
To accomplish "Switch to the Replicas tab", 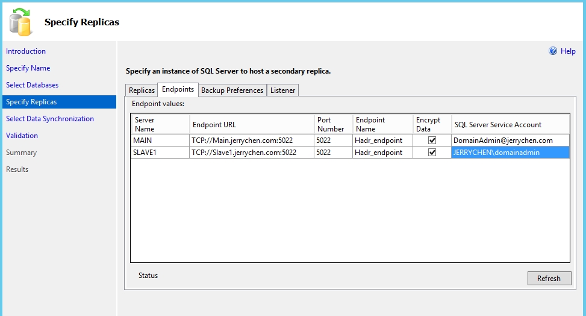I will tap(142, 90).
